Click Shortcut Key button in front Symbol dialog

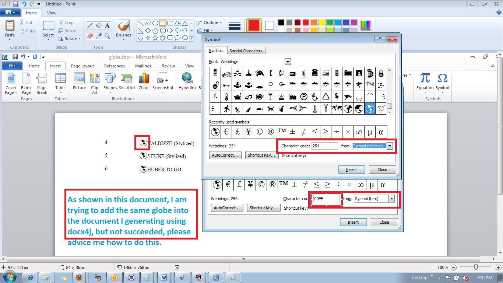[262, 155]
